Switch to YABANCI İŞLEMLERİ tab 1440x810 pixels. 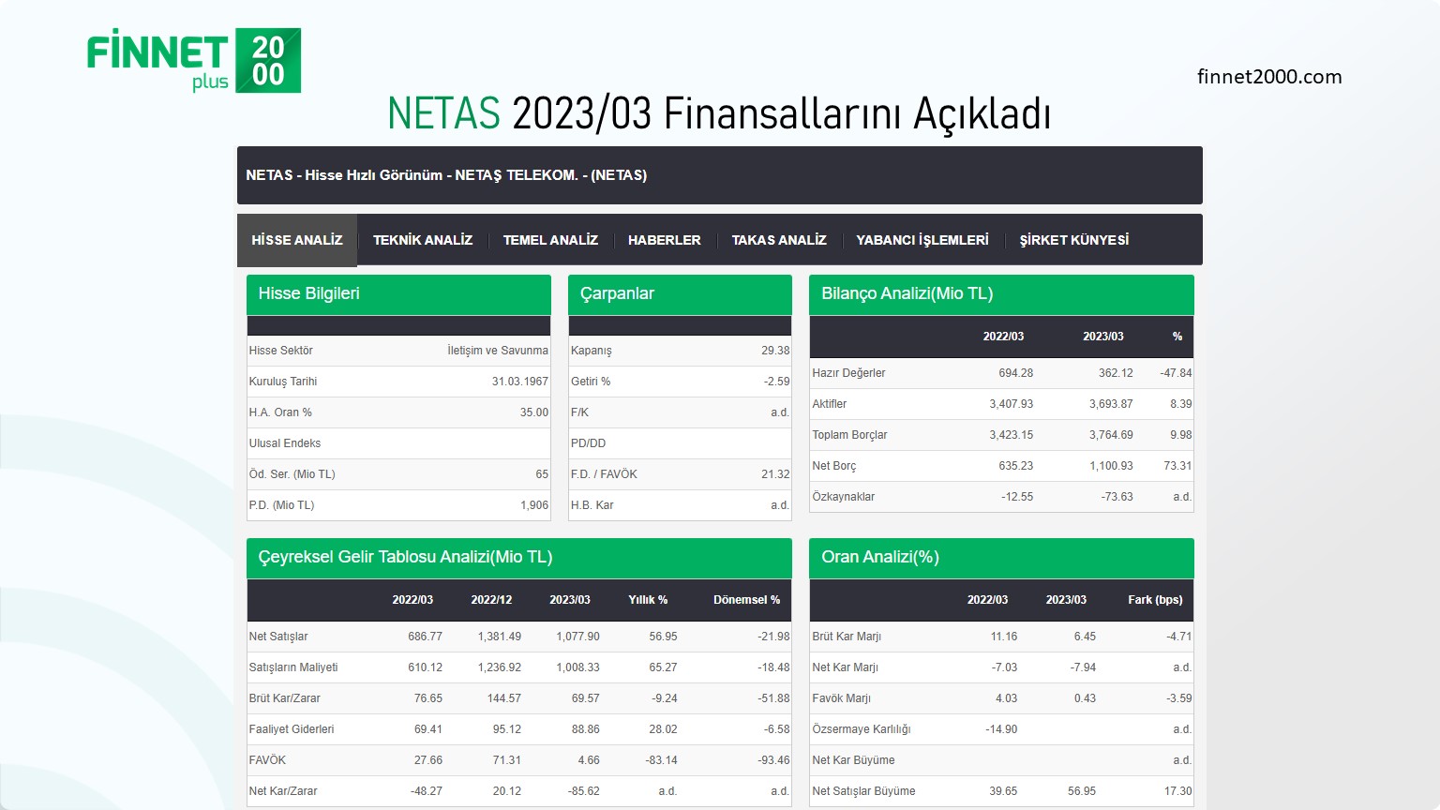(x=922, y=240)
